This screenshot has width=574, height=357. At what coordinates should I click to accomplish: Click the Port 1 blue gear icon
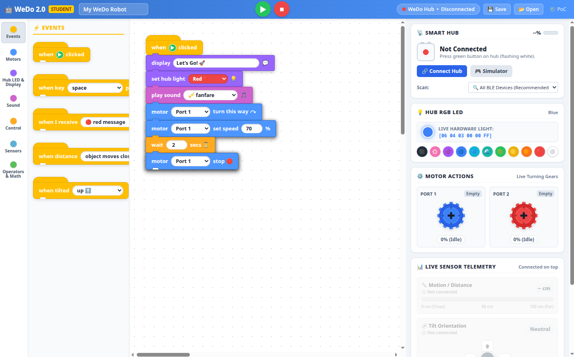[451, 216]
